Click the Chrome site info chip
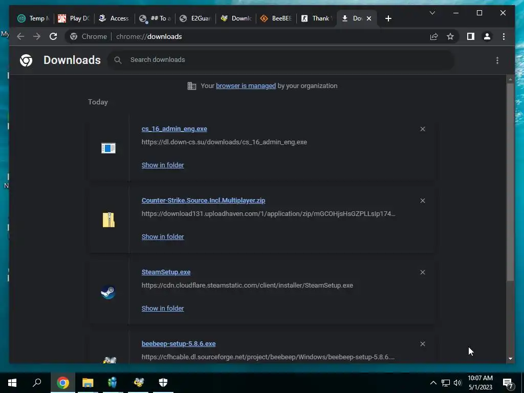The width and height of the screenshot is (524, 393). [x=89, y=36]
